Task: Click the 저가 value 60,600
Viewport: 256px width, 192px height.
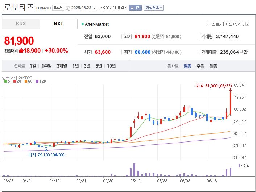Action: tap(143, 52)
